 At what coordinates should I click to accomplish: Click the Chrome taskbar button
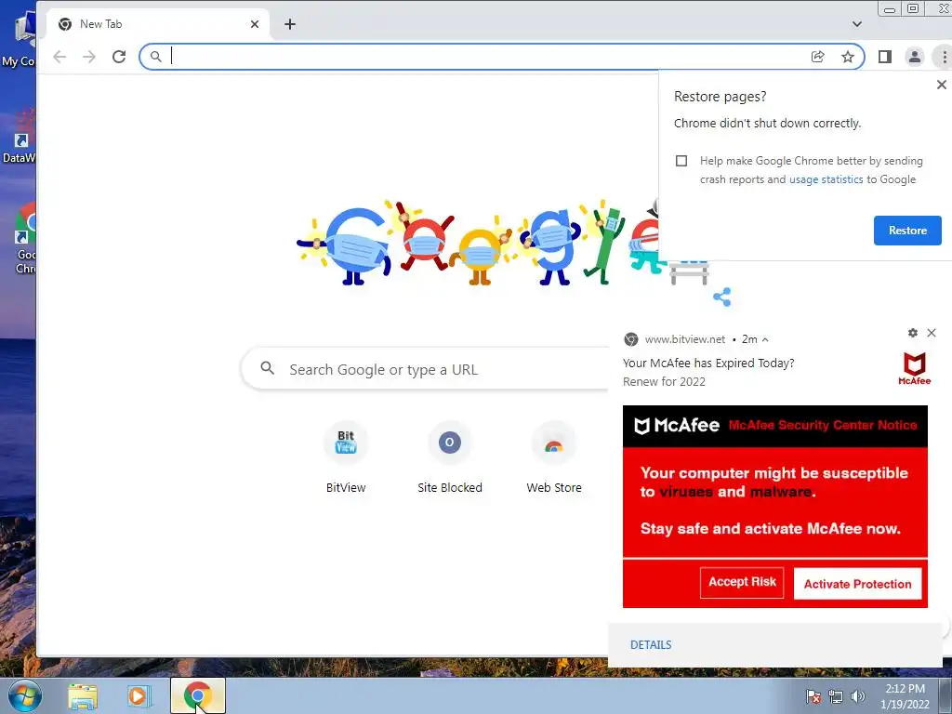198,695
